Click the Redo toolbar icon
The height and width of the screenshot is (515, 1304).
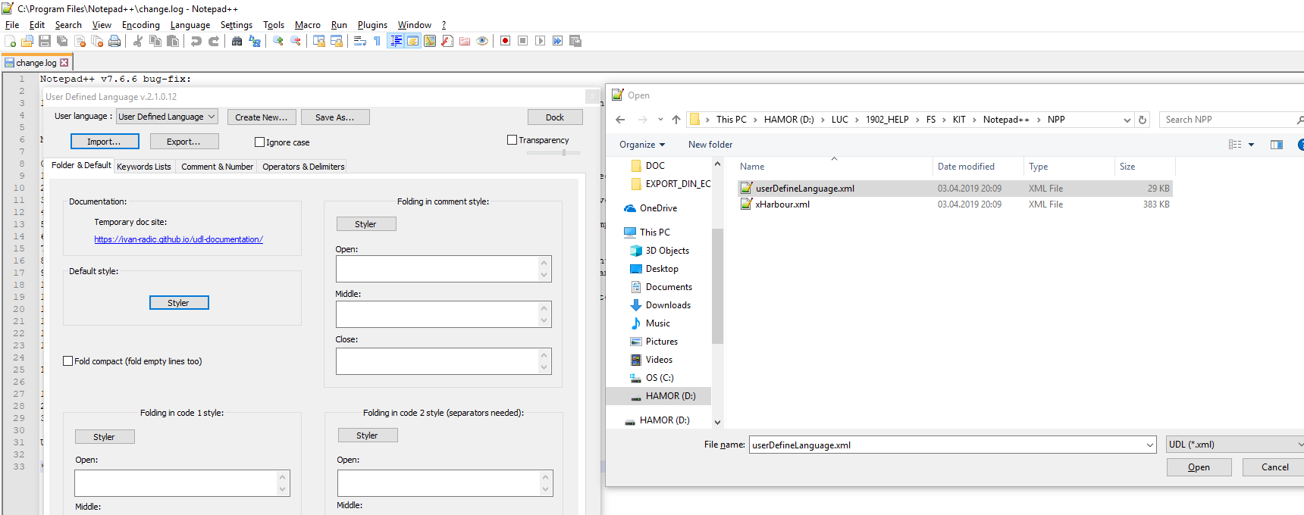pos(214,41)
